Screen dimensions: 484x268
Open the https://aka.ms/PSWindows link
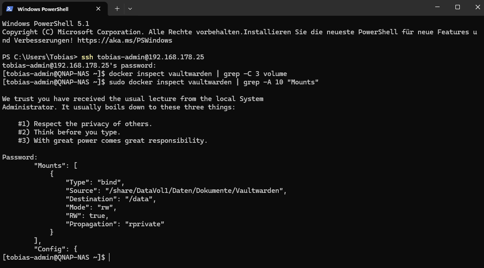click(125, 40)
